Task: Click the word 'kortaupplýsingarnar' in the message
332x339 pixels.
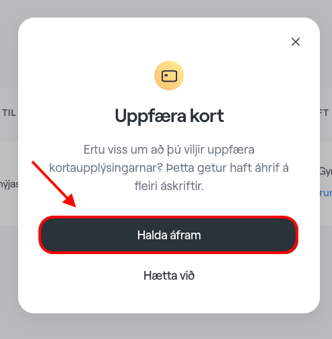Action: [x=106, y=168]
